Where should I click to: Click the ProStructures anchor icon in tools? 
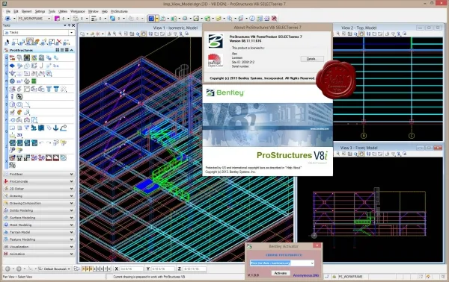[x=56, y=128]
